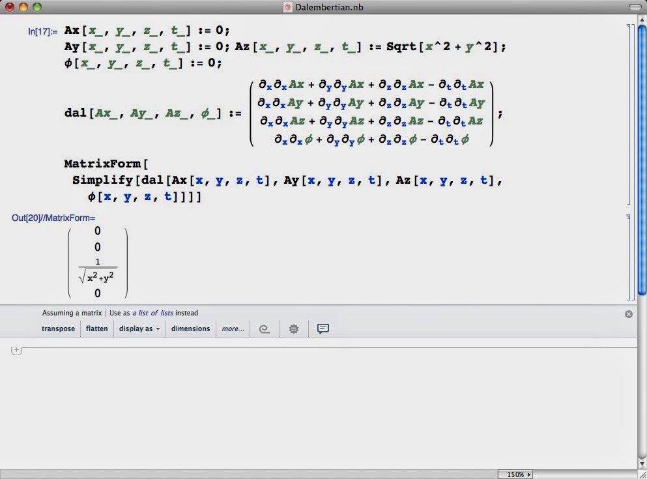The image size is (647, 479).
Task: Click the regenerate suggestions circular arrow icon
Action: (x=265, y=328)
